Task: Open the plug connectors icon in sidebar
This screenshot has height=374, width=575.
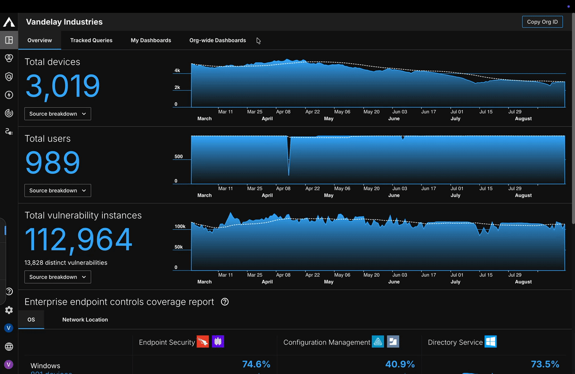Action: pos(9,132)
